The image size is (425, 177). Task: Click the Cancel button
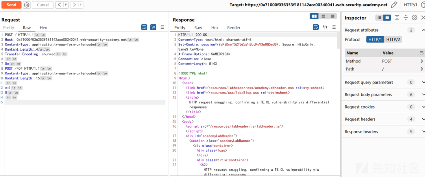43,5
